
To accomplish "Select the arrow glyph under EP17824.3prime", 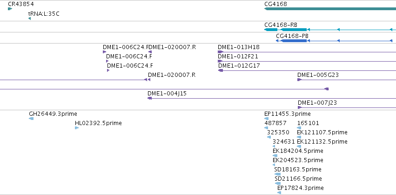I will coord(279,193).
